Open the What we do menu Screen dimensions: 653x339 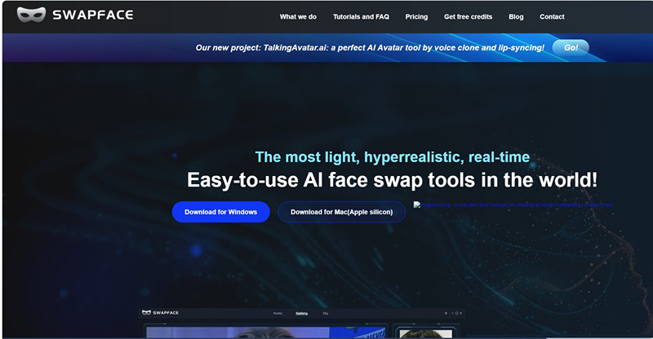pyautogui.click(x=298, y=16)
